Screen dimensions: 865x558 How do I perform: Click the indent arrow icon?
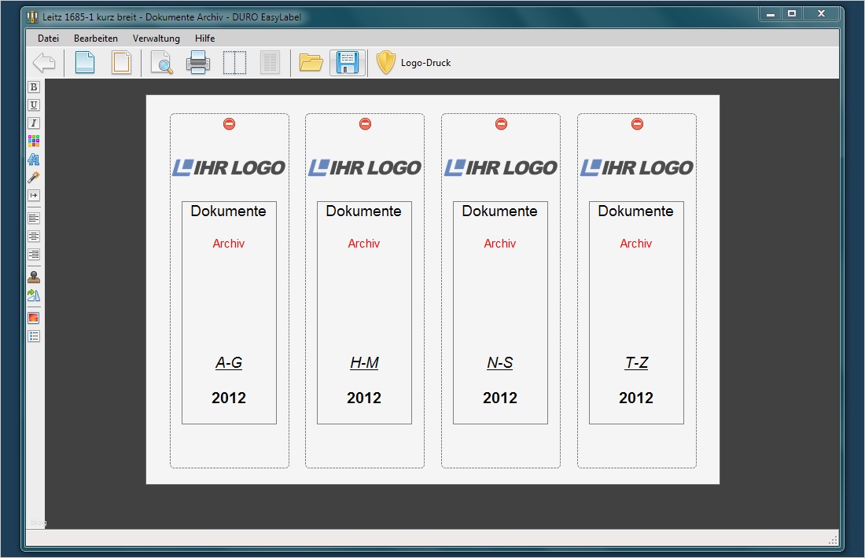[34, 195]
